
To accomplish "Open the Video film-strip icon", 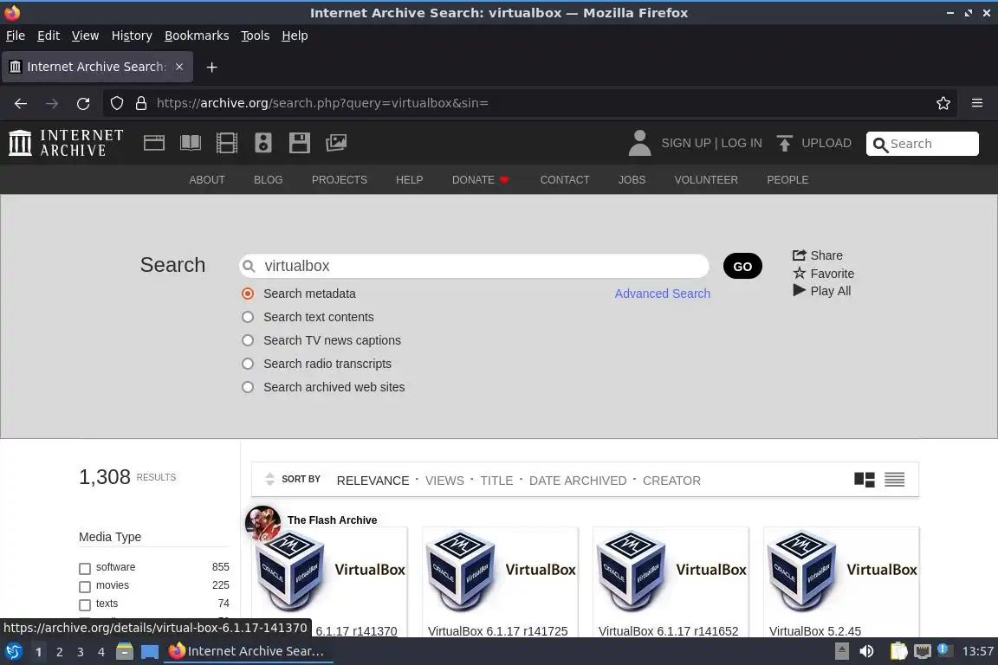I will click(227, 143).
